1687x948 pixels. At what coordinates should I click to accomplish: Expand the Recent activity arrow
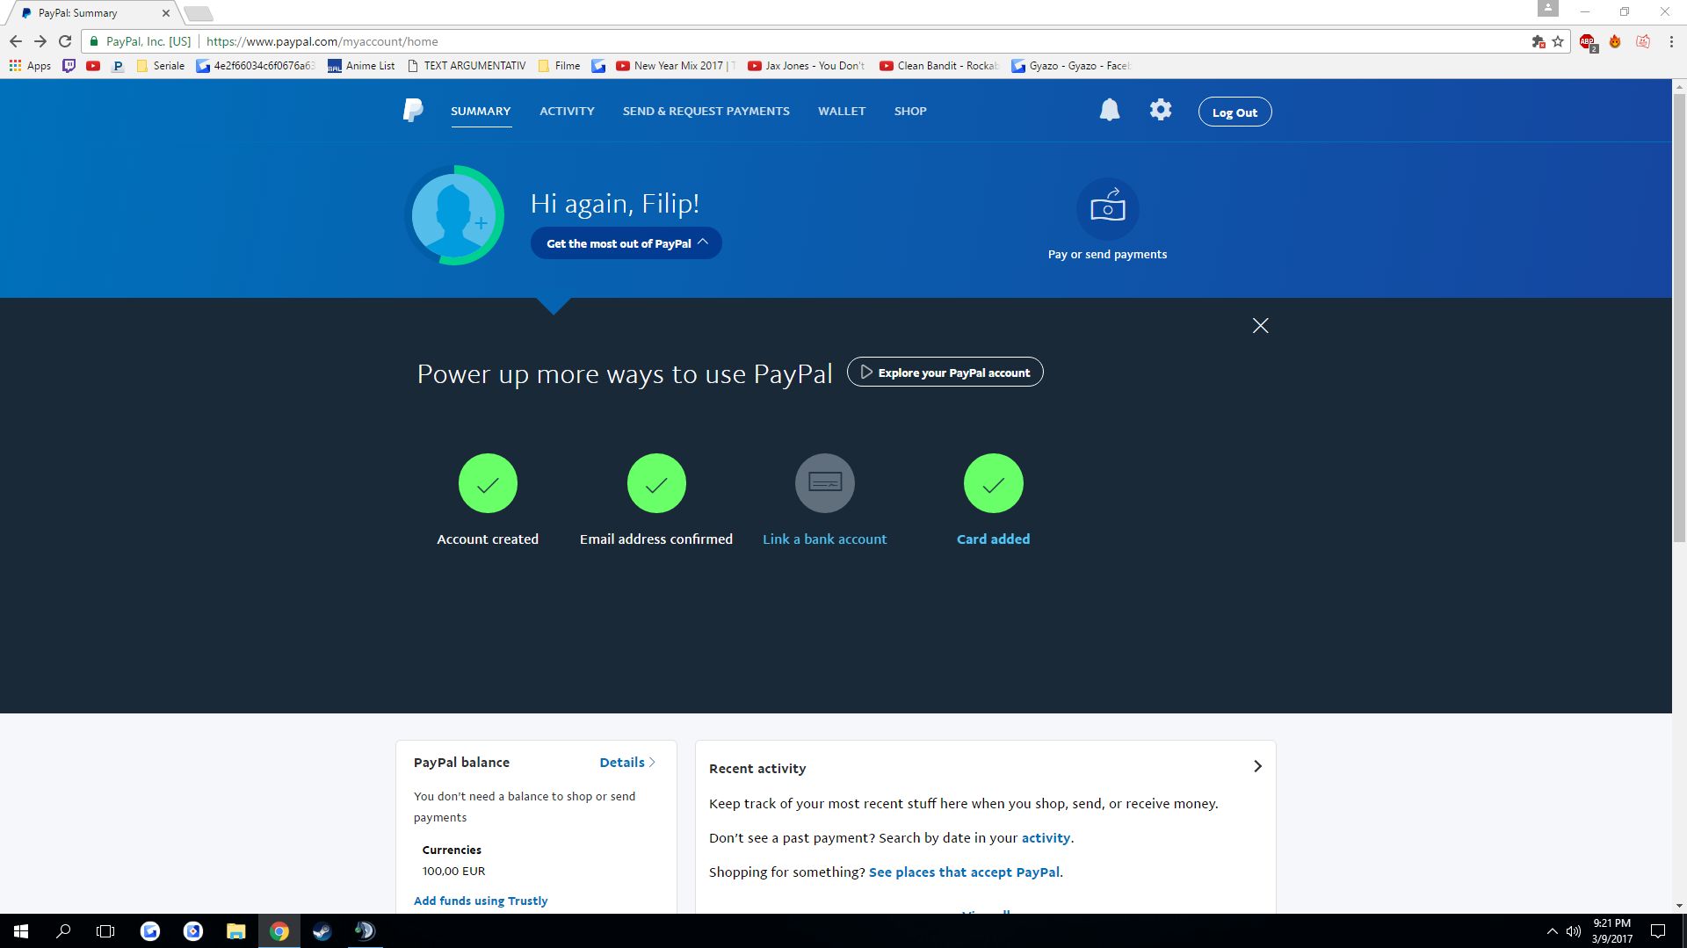[1257, 766]
